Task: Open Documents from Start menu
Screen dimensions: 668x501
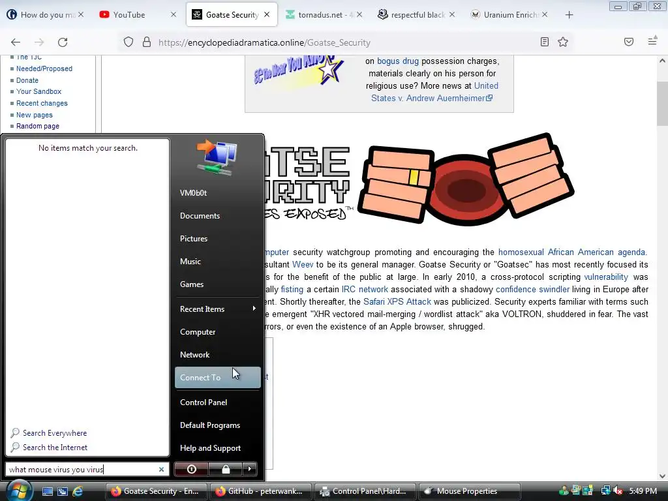Action: click(x=200, y=216)
